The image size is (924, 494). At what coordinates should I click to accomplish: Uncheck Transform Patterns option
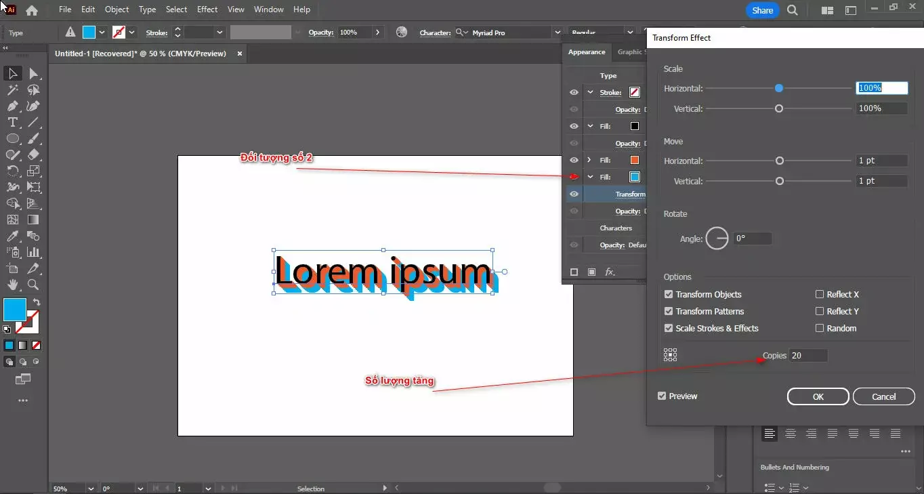(x=669, y=311)
